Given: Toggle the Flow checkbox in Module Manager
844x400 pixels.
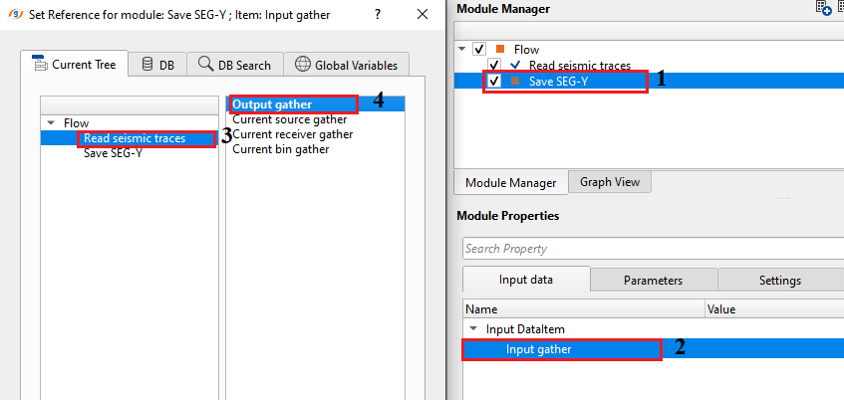Looking at the screenshot, I should coord(479,49).
